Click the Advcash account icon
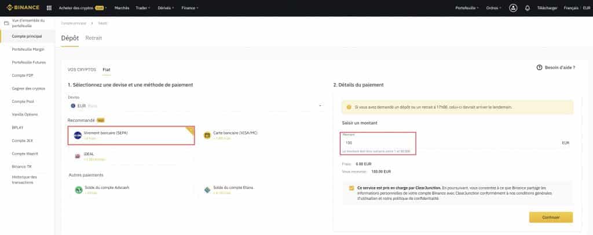 click(78, 190)
